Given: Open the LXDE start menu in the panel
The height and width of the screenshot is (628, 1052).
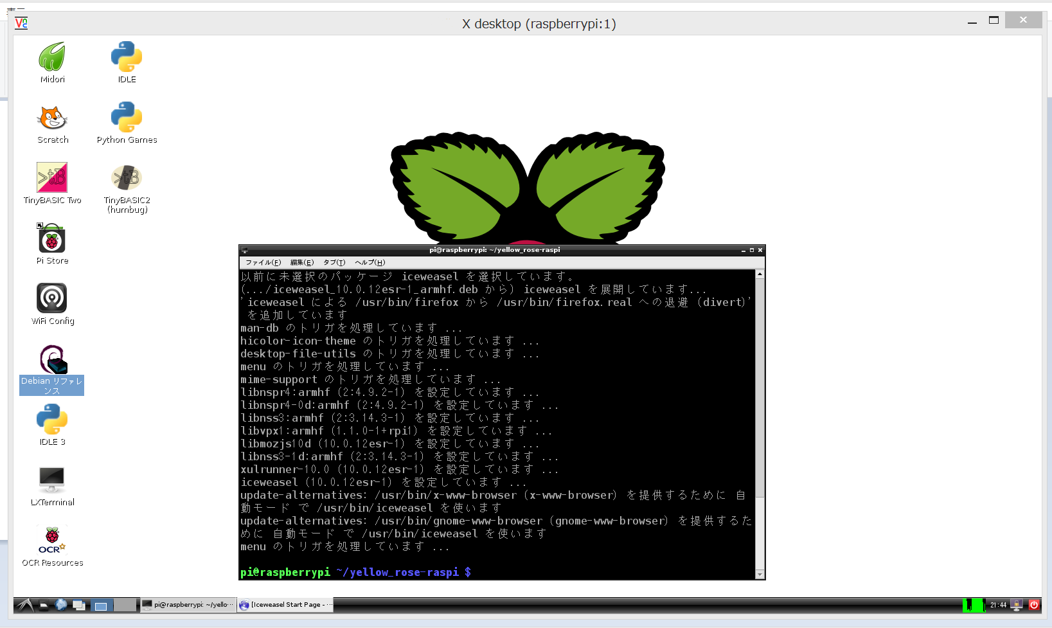Looking at the screenshot, I should click(25, 605).
